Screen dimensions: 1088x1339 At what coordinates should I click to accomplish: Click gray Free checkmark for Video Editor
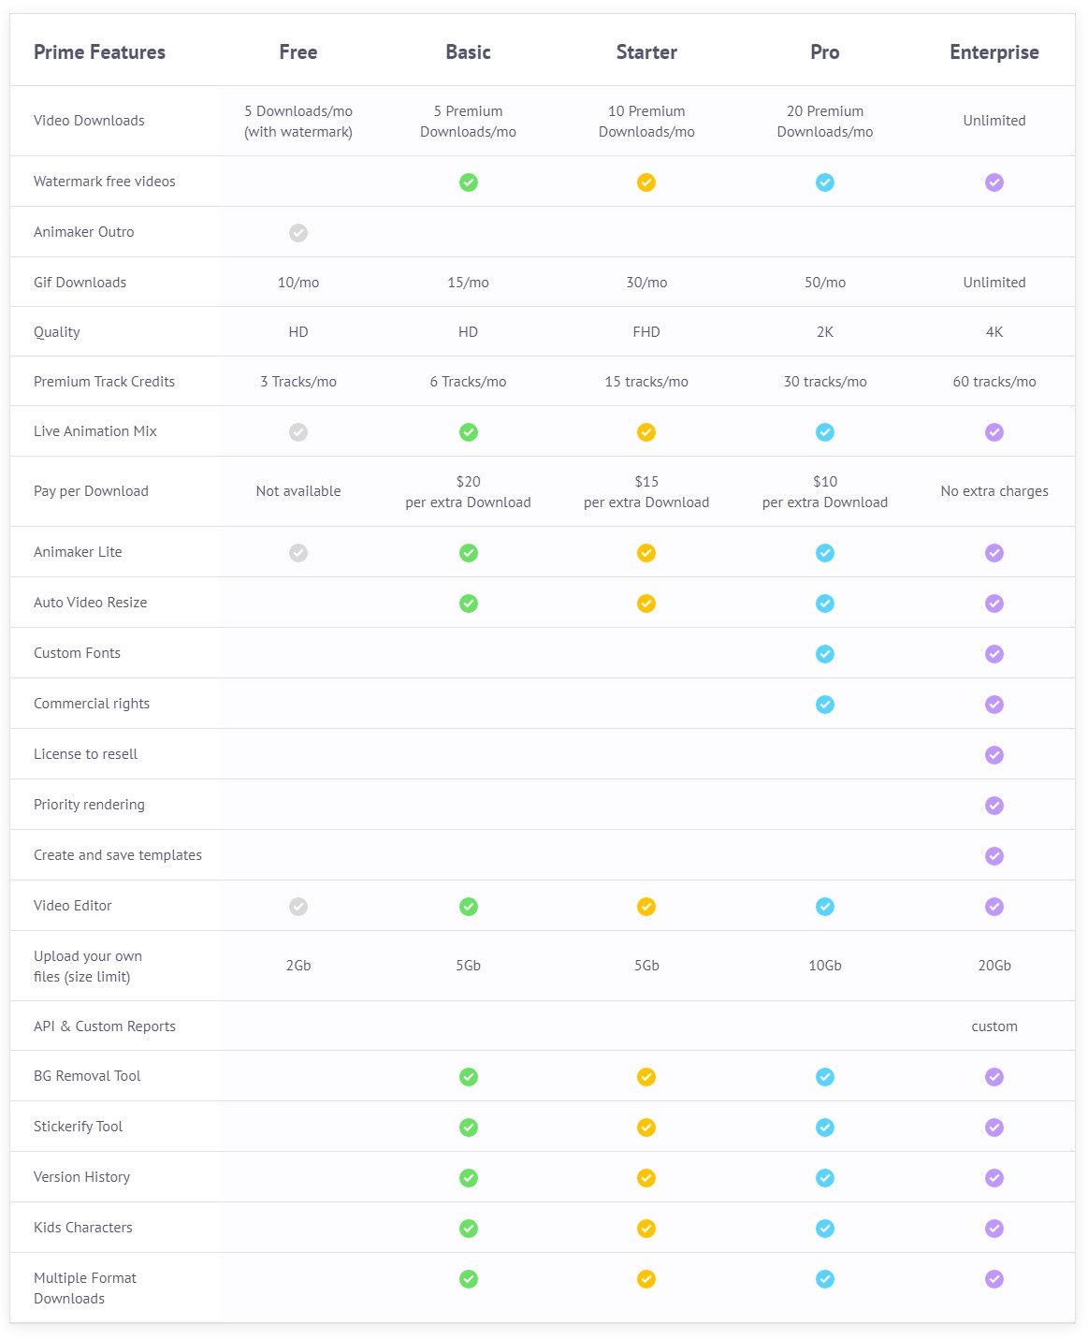pos(298,907)
